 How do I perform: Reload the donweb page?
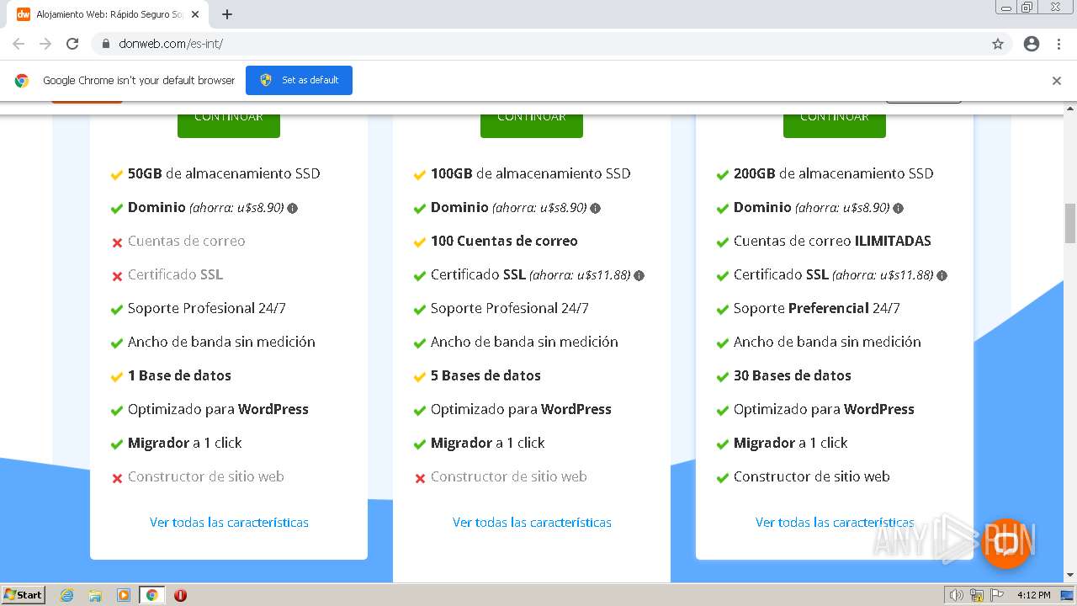click(72, 44)
